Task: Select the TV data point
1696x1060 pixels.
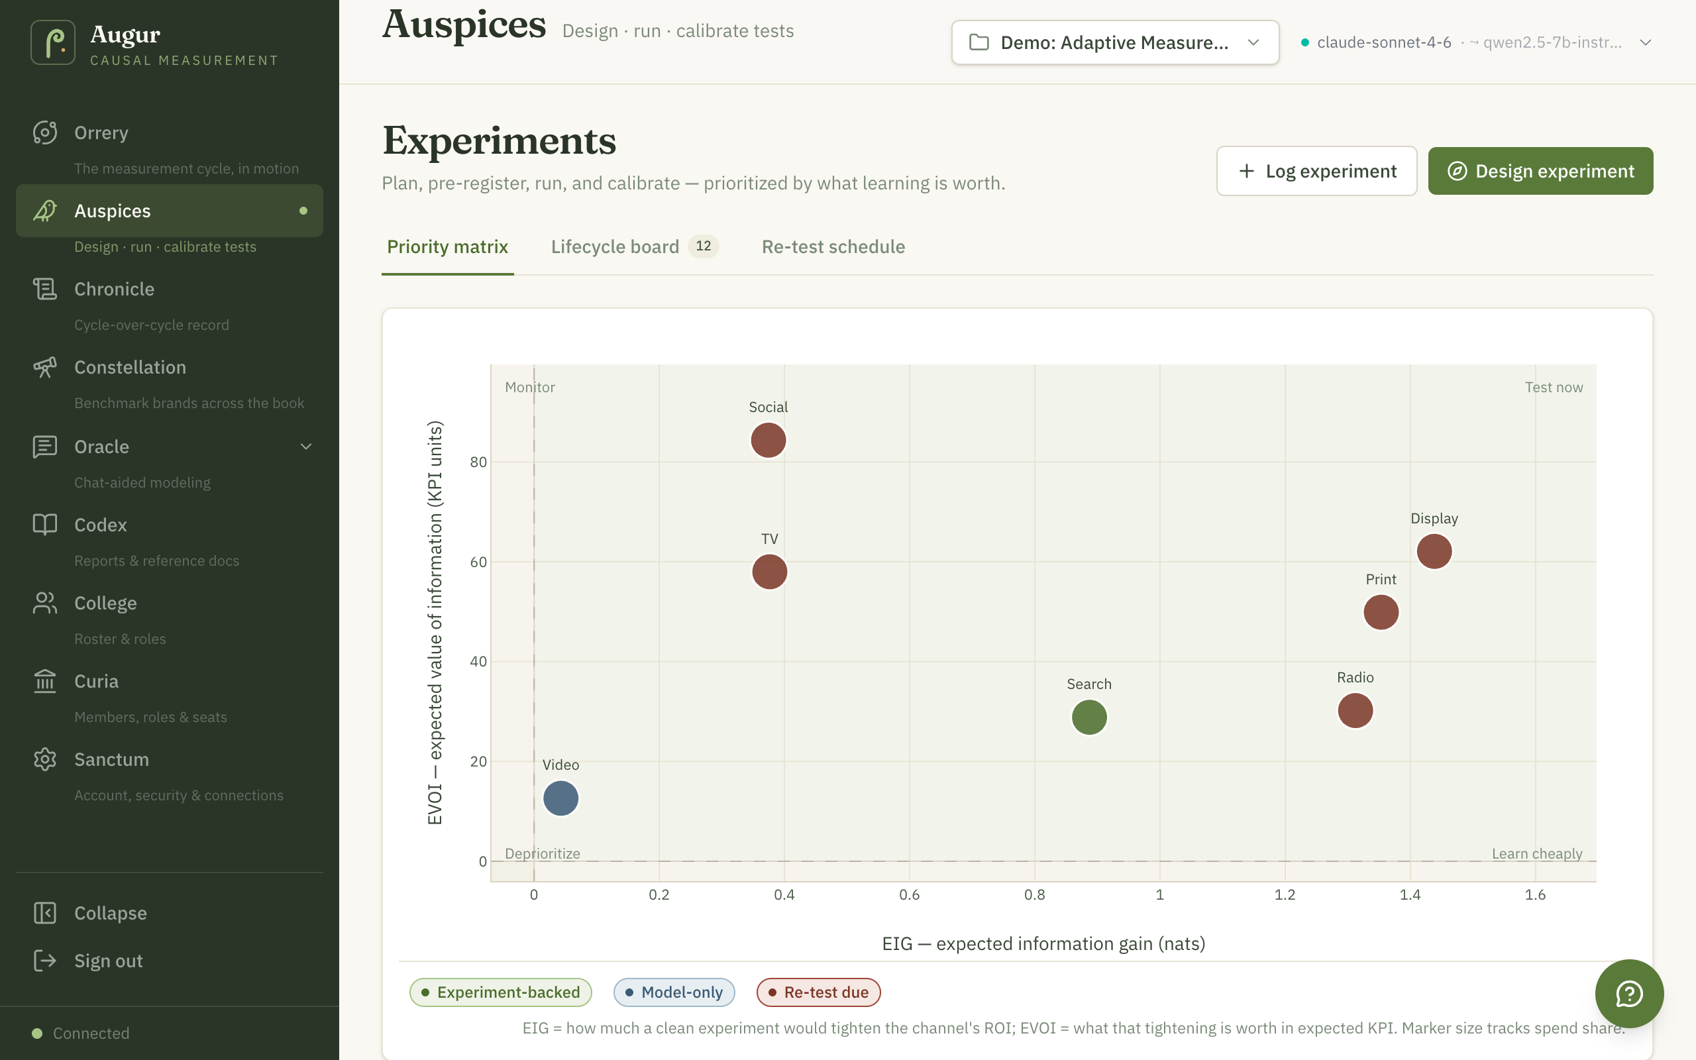Action: [x=770, y=572]
